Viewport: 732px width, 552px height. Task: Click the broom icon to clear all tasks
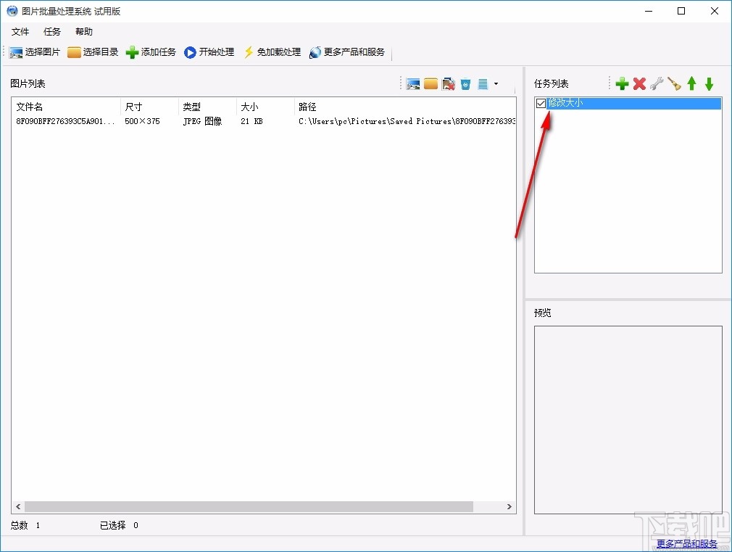674,83
